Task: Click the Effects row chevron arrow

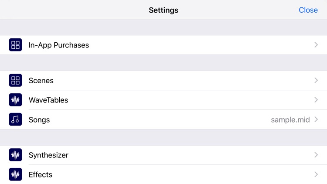Action: pos(316,174)
